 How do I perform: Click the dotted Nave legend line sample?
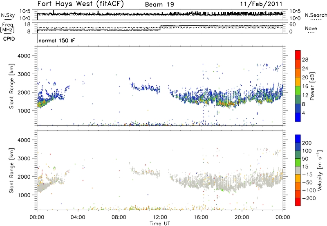pyautogui.click(x=311, y=33)
